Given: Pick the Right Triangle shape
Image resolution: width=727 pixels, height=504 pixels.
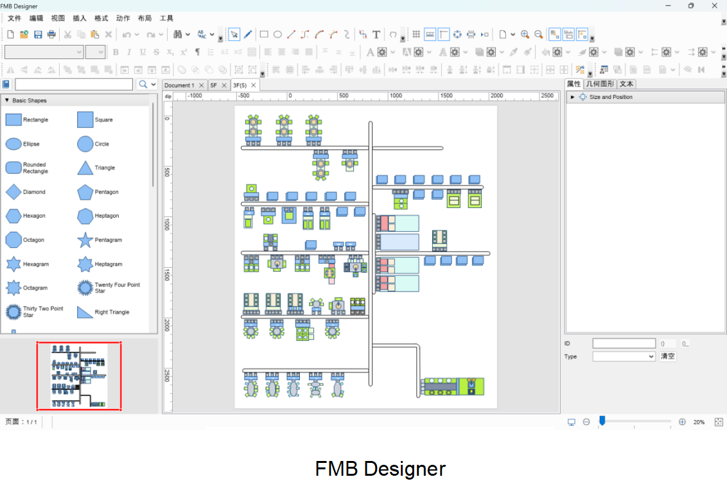Looking at the screenshot, I should point(85,312).
